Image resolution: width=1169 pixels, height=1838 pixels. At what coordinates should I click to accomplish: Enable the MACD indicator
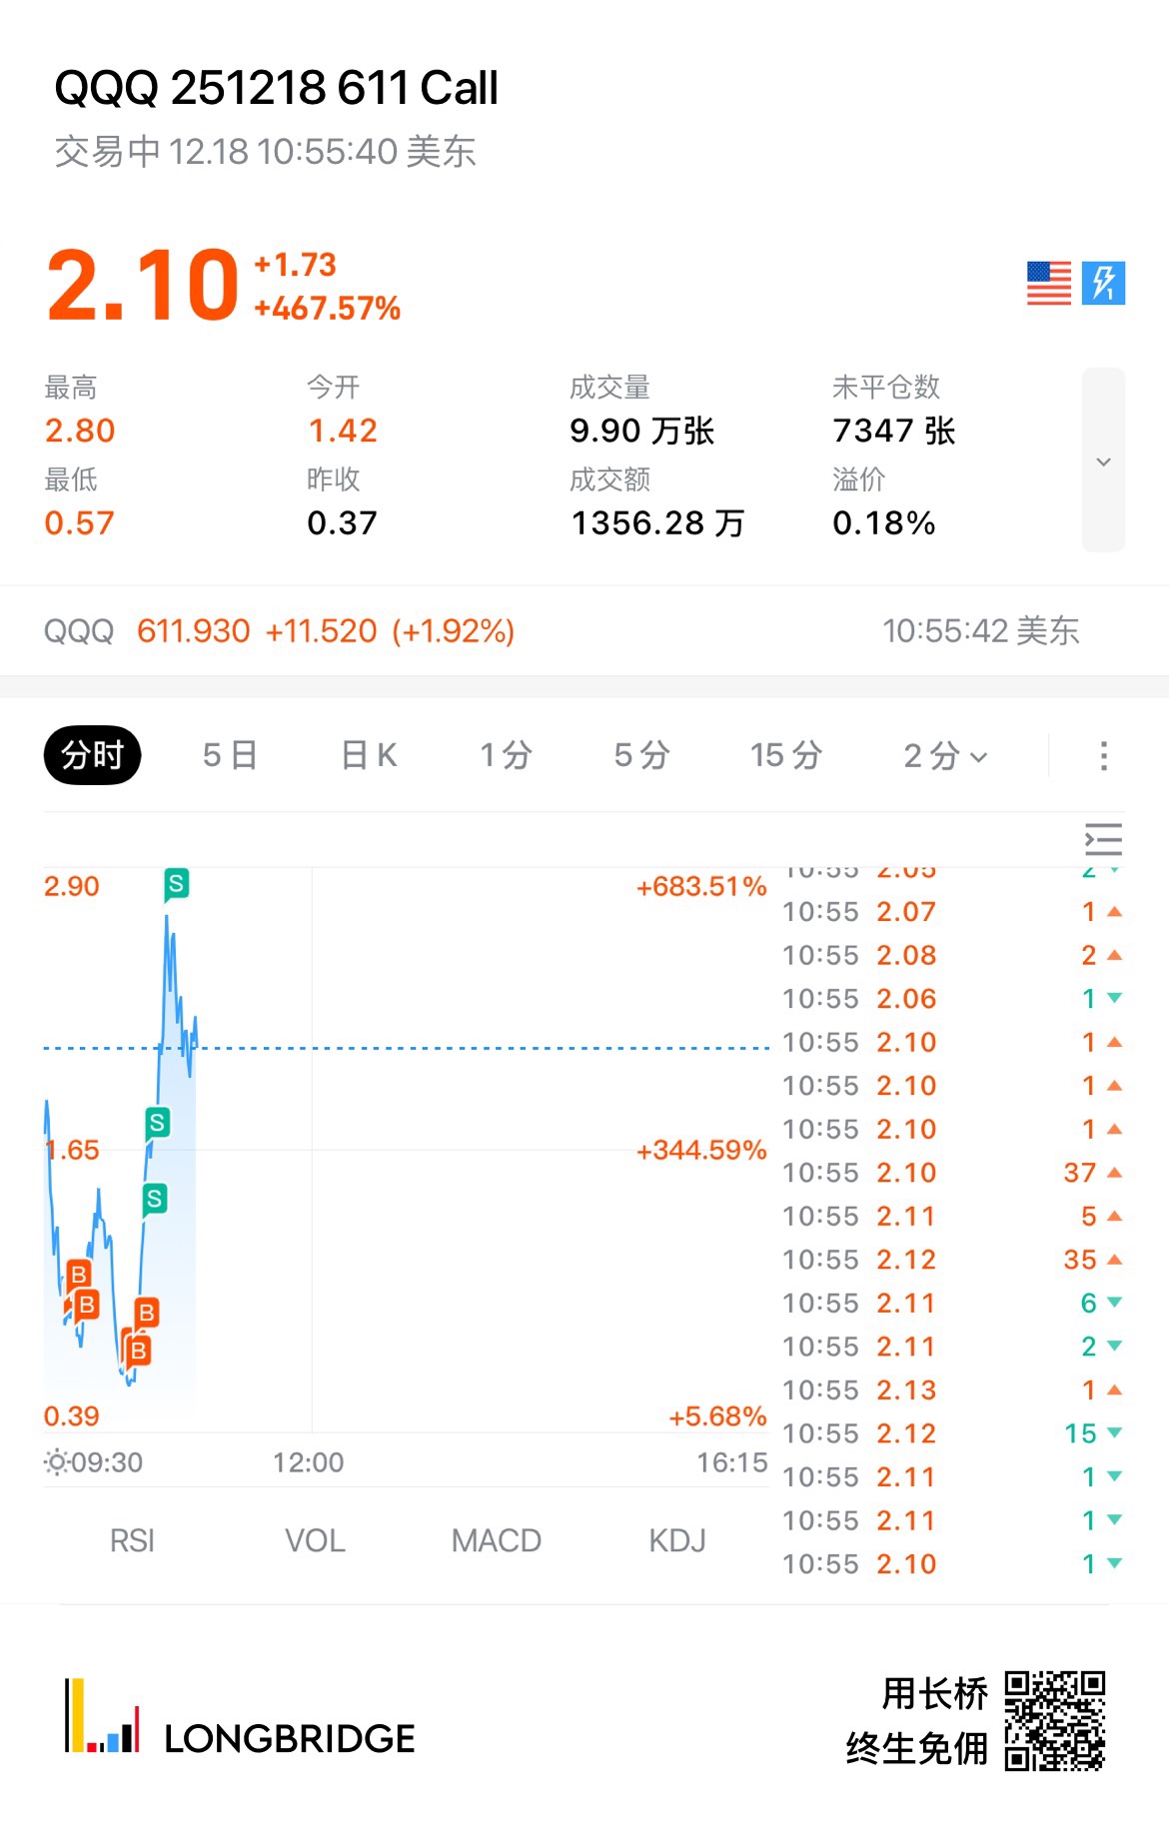(496, 1540)
